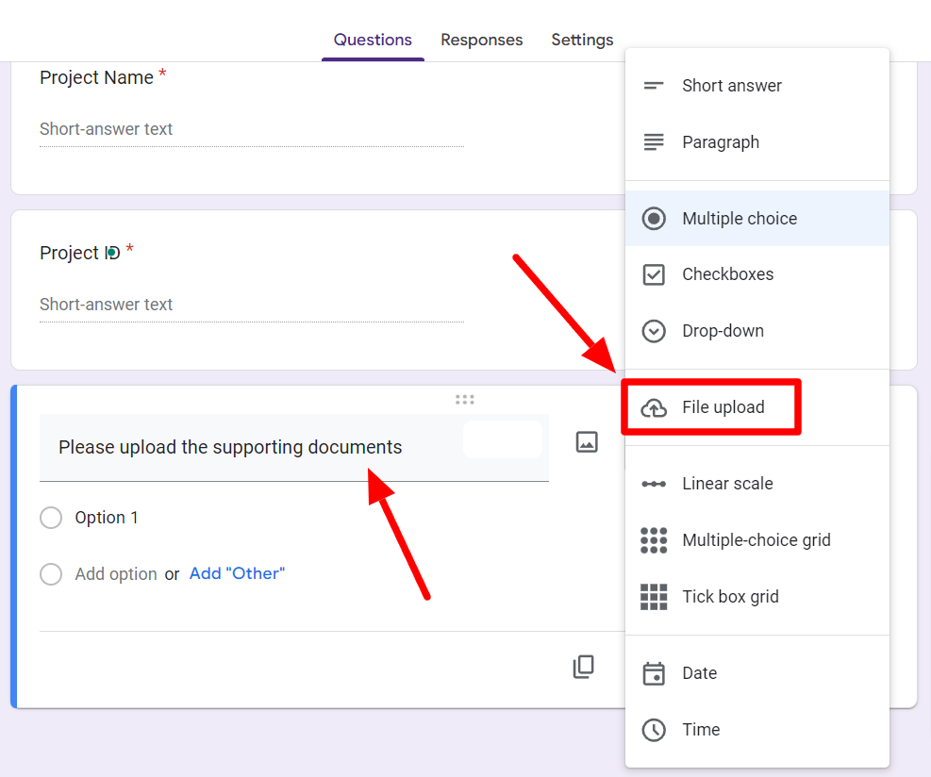Click the Add option text
The width and height of the screenshot is (931, 777).
[x=116, y=574]
